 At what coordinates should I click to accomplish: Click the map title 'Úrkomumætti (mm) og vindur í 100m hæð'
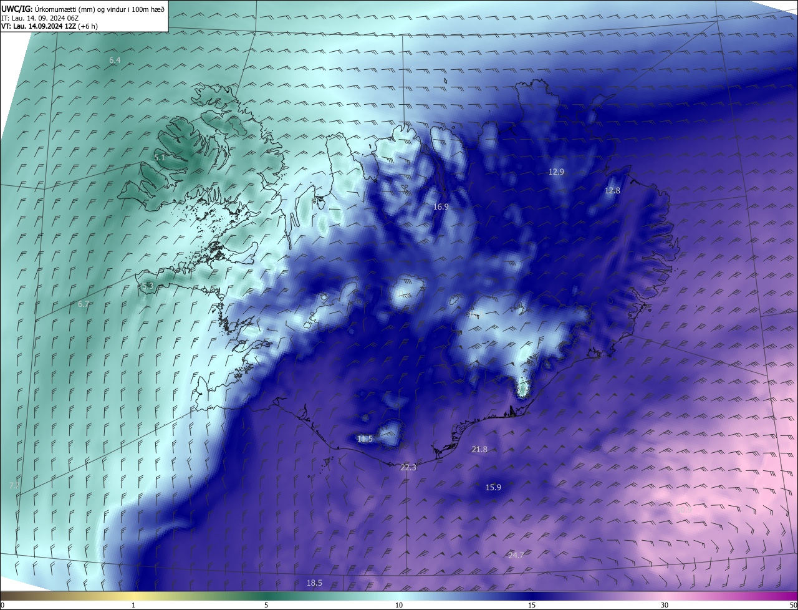[99, 9]
